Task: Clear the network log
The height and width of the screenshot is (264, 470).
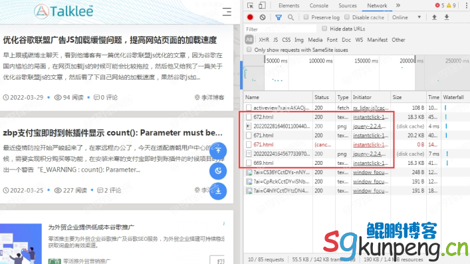Action: (263, 17)
